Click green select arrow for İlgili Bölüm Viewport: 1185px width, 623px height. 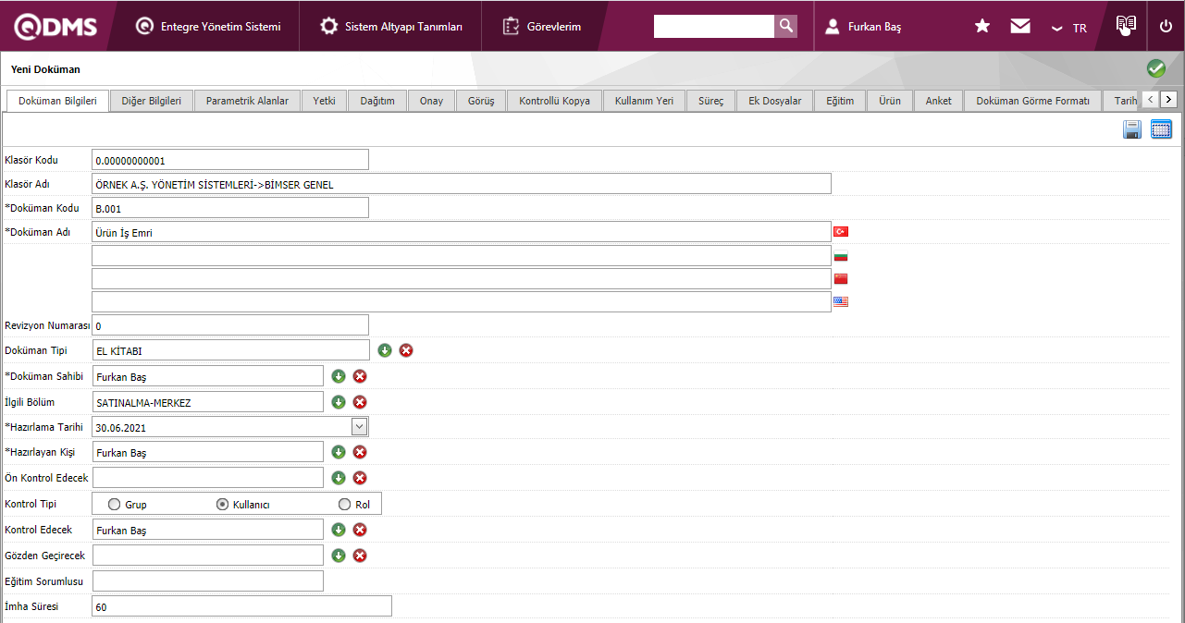(339, 402)
